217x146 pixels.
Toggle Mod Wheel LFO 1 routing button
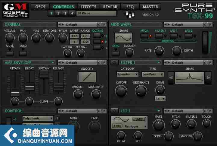174,36
